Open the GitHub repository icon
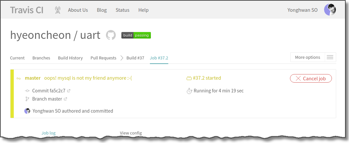 (111, 35)
